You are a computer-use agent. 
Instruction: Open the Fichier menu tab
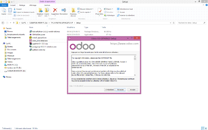click(x=4, y=5)
